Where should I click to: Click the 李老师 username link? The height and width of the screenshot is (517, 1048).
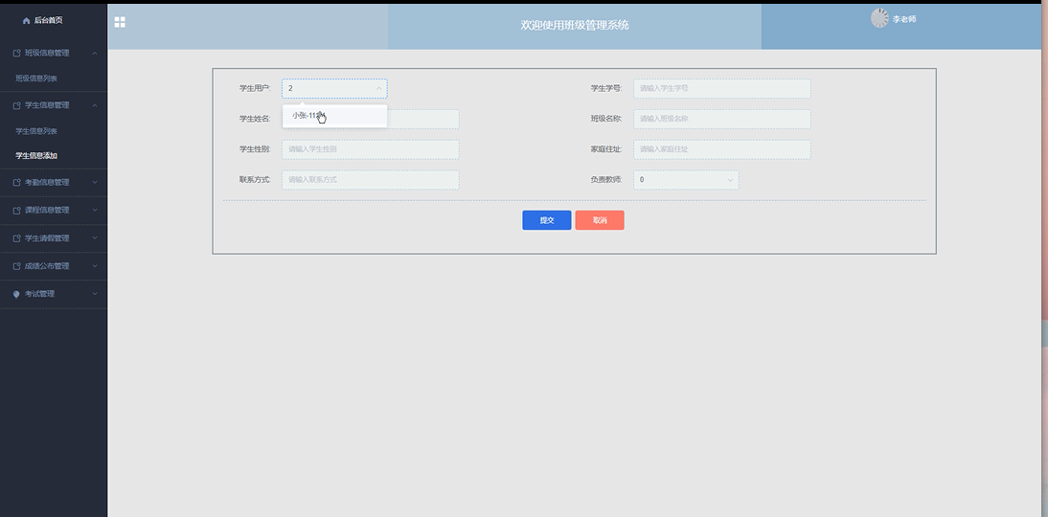(x=904, y=19)
